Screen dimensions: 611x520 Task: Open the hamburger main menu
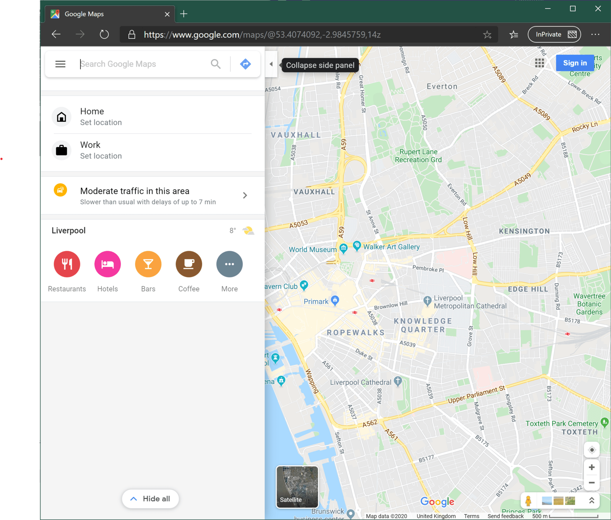(60, 64)
